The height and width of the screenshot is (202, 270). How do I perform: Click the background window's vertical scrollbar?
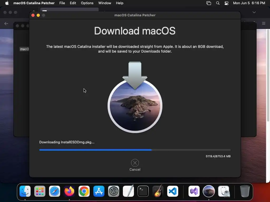[x=268, y=75]
